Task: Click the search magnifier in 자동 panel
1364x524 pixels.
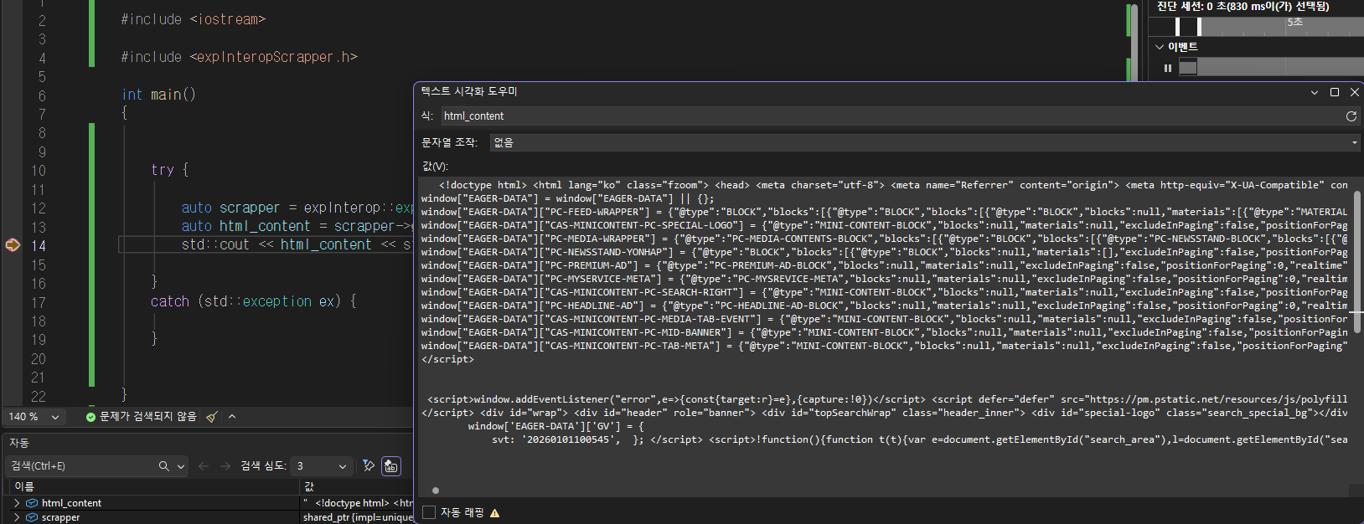Action: click(164, 466)
